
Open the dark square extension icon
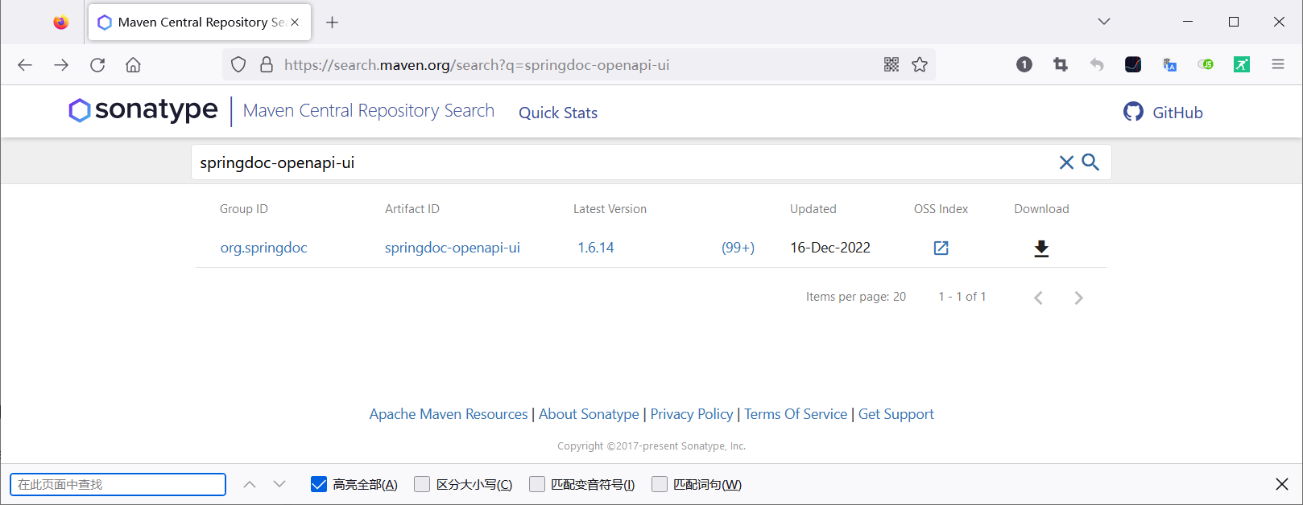1133,65
